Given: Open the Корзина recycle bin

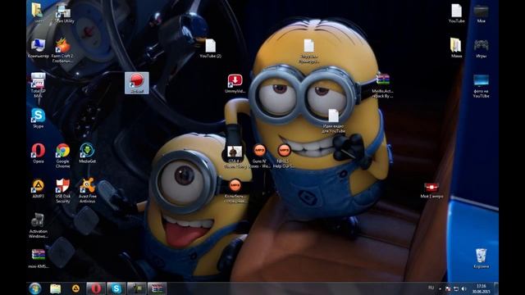Looking at the screenshot, I should tap(482, 258).
